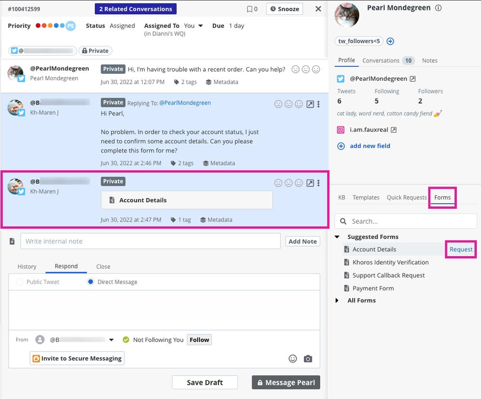Click the Instagram icon in profile
The width and height of the screenshot is (481, 399).
(340, 130)
